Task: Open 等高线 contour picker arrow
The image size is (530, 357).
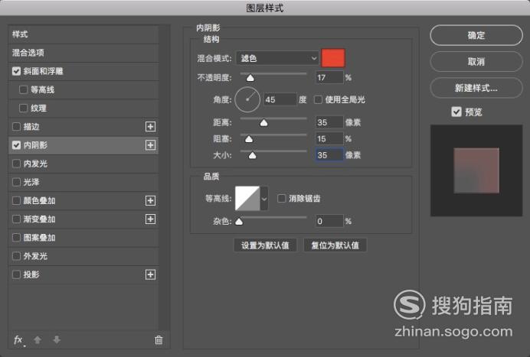Action: point(264,199)
